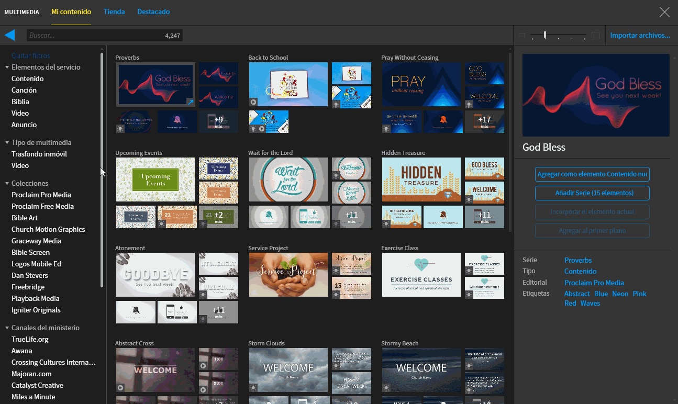Open the +11 más Hidden Treasure items
This screenshot has height=404, width=678.
(x=484, y=217)
